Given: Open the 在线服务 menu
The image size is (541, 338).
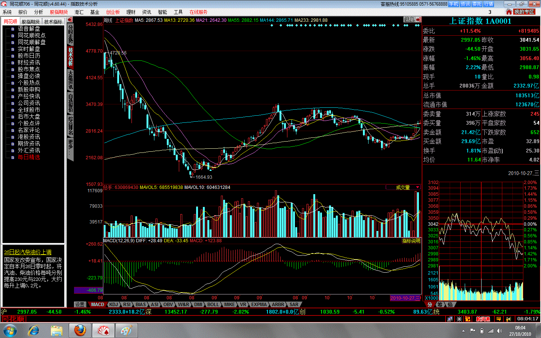Looking at the screenshot, I should [198, 12].
